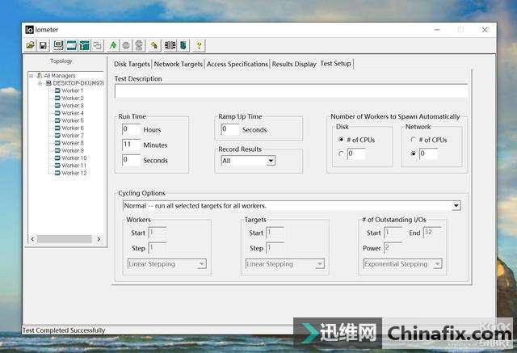Choose Network '# of CPUs' radio option
This screenshot has width=517, height=353.
[x=413, y=140]
